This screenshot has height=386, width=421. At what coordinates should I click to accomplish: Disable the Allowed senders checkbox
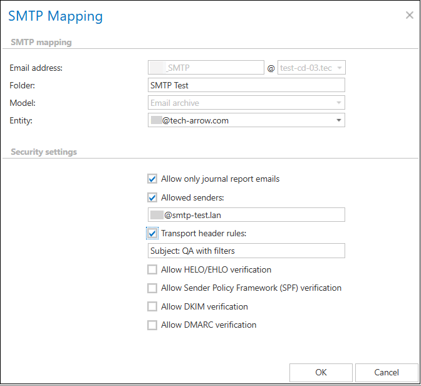(x=152, y=197)
